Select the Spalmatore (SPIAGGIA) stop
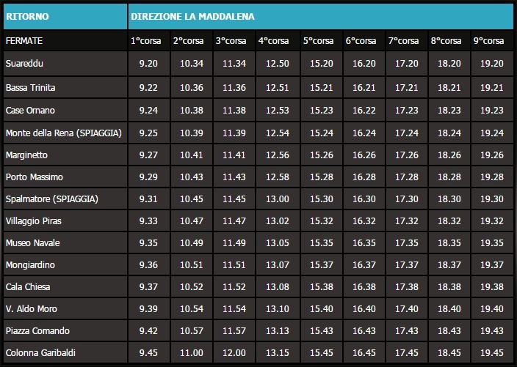The height and width of the screenshot is (367, 517). click(x=51, y=199)
